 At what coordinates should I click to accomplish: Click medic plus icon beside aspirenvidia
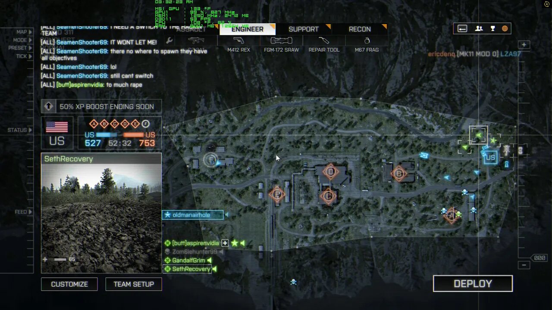[225, 243]
